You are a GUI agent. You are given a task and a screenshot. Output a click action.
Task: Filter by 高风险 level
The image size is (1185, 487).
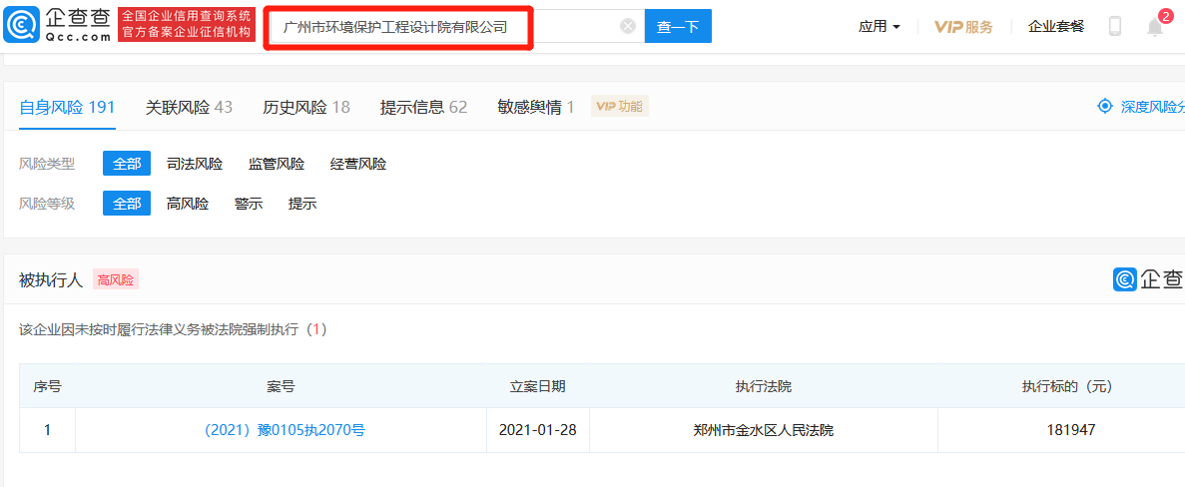coord(188,204)
